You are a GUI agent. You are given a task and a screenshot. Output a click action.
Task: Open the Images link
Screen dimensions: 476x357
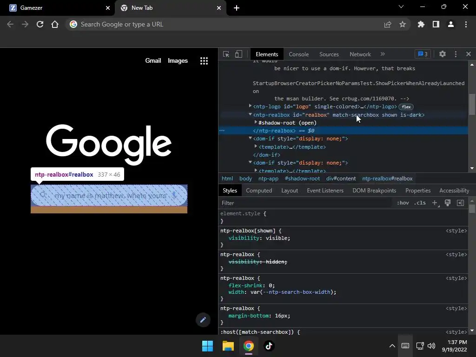tap(178, 61)
